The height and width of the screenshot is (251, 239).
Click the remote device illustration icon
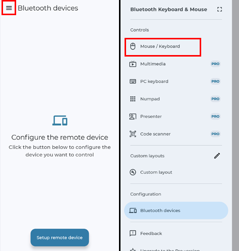[60, 120]
